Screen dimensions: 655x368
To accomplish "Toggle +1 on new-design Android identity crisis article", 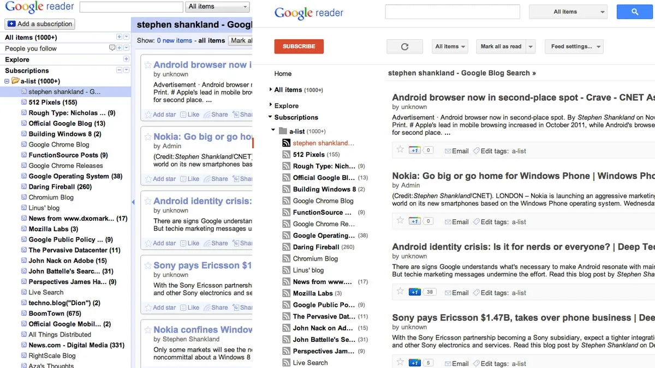I will (x=414, y=292).
